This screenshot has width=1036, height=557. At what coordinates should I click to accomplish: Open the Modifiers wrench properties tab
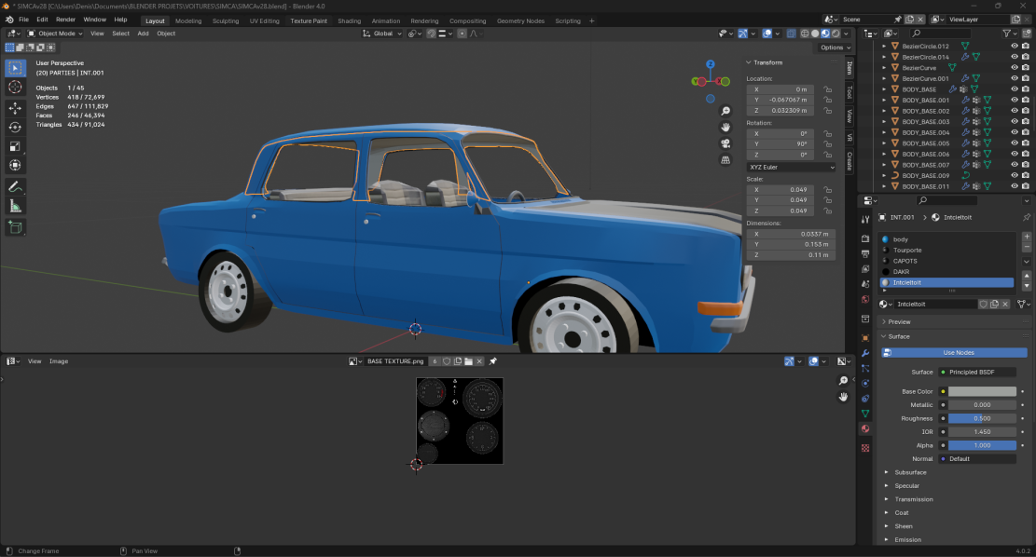coord(865,353)
